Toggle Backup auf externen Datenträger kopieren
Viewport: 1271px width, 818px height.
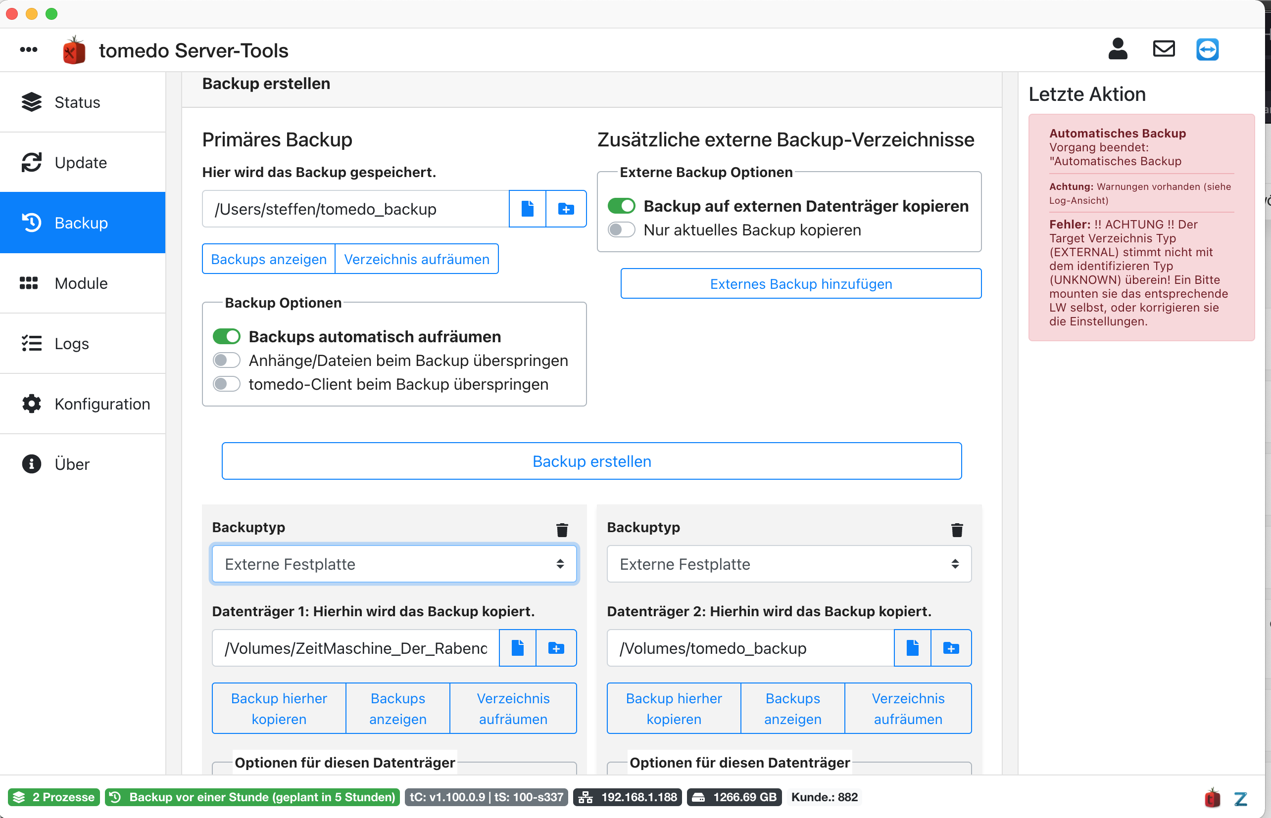click(622, 206)
